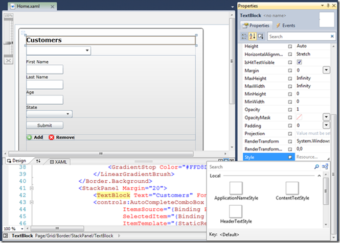Click the marker icon next to Padding
The width and height of the screenshot is (340, 243).
(290, 126)
